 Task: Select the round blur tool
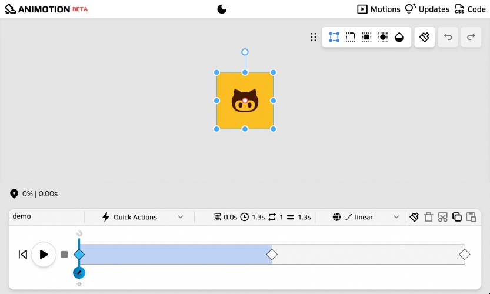383,37
